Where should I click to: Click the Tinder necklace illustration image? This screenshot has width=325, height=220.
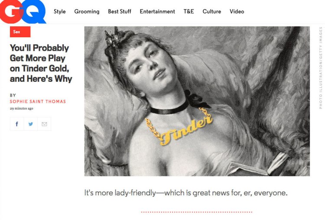197,101
